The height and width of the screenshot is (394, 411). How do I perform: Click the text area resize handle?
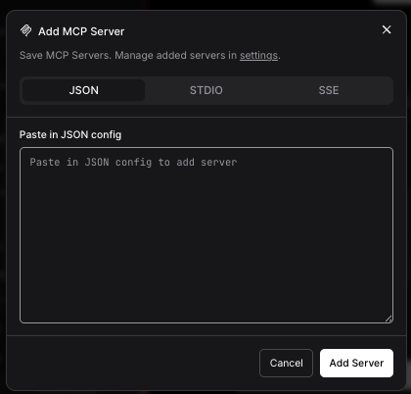click(x=388, y=319)
